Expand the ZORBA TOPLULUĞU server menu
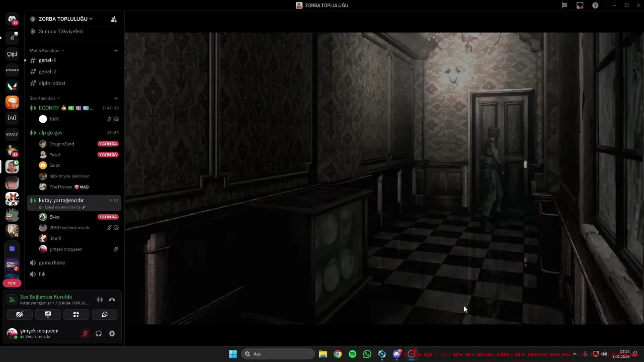 pos(65,19)
